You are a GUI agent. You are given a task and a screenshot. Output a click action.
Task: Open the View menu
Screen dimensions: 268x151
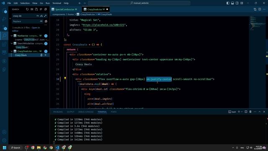(35, 3)
